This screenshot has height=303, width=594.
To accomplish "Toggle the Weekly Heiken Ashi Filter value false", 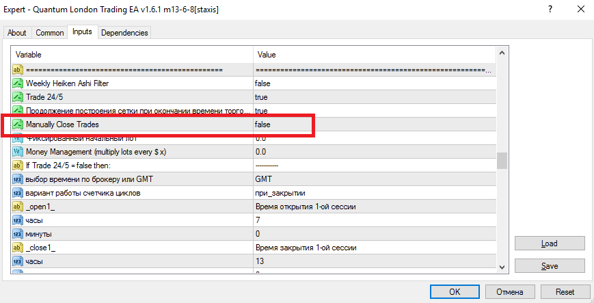I will (x=375, y=83).
